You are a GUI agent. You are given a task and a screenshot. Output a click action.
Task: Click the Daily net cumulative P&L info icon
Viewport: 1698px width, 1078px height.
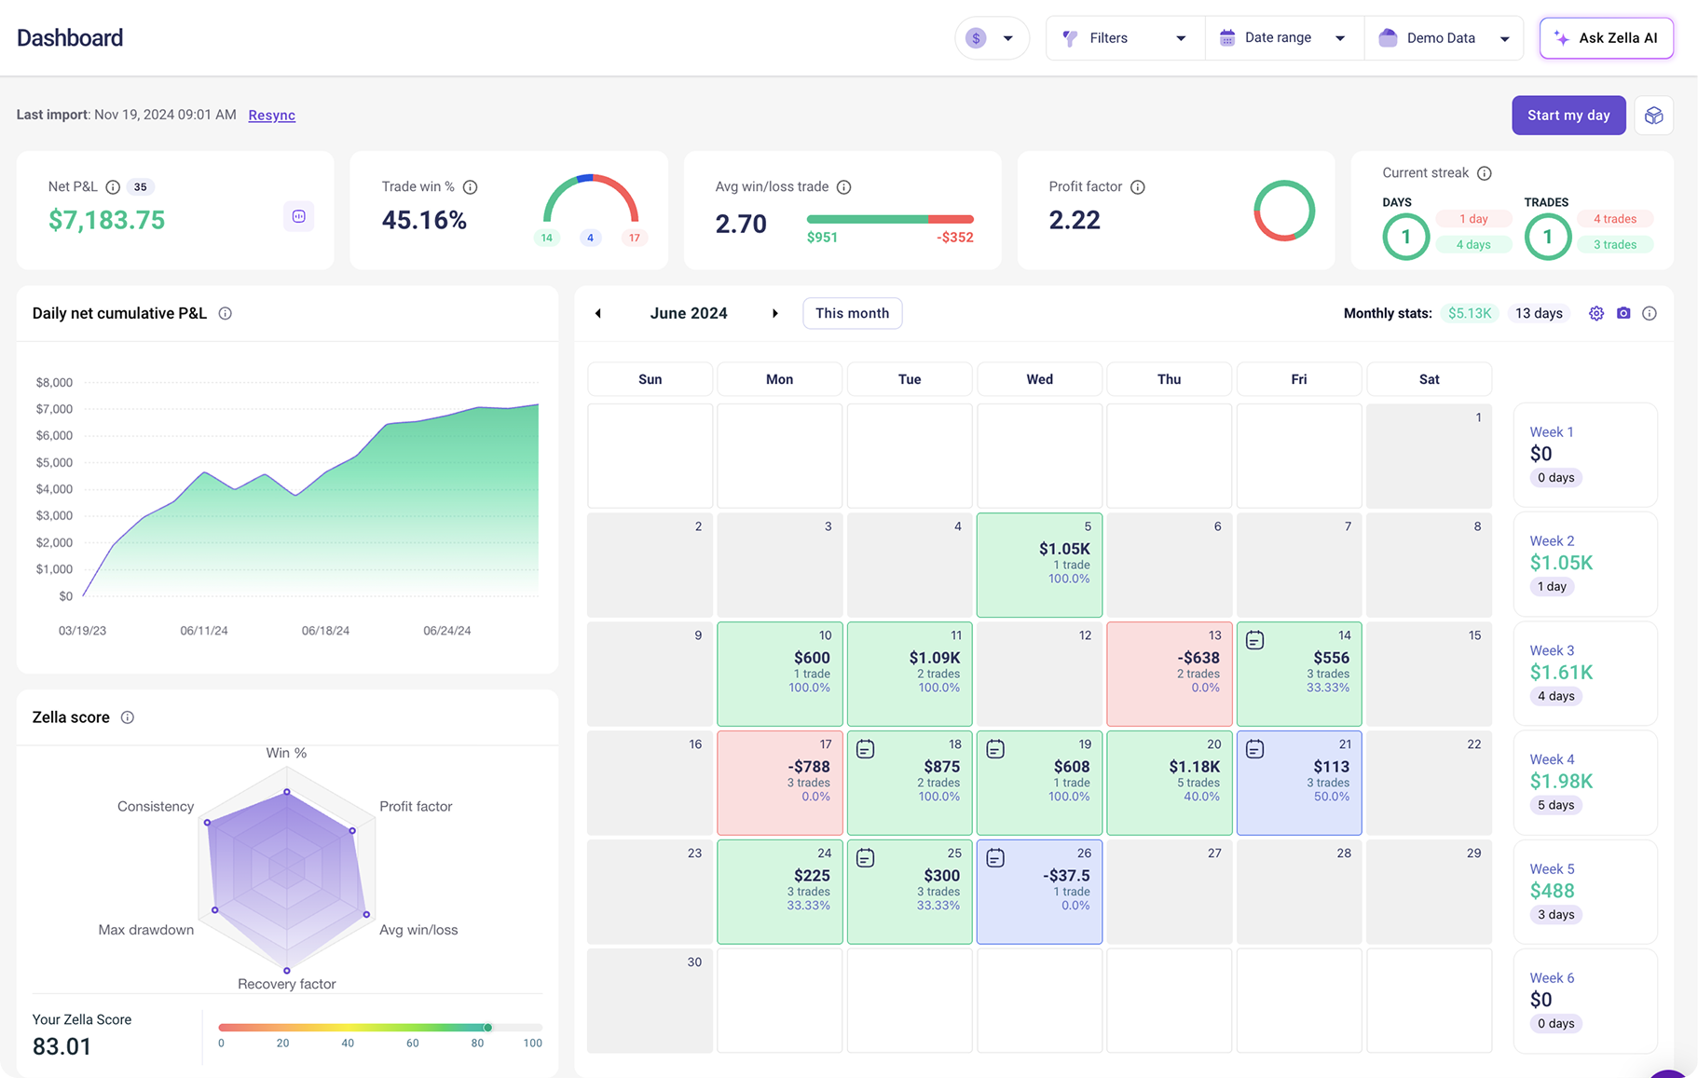(x=225, y=313)
